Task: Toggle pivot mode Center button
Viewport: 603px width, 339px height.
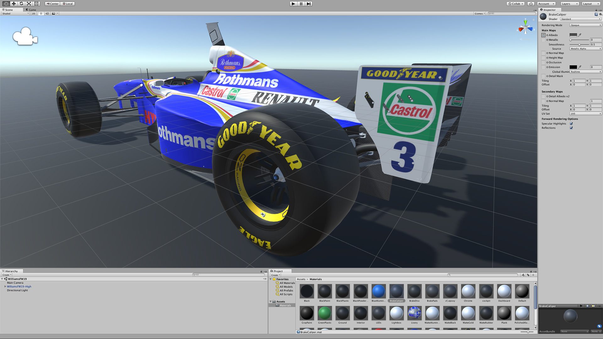Action: [52, 4]
